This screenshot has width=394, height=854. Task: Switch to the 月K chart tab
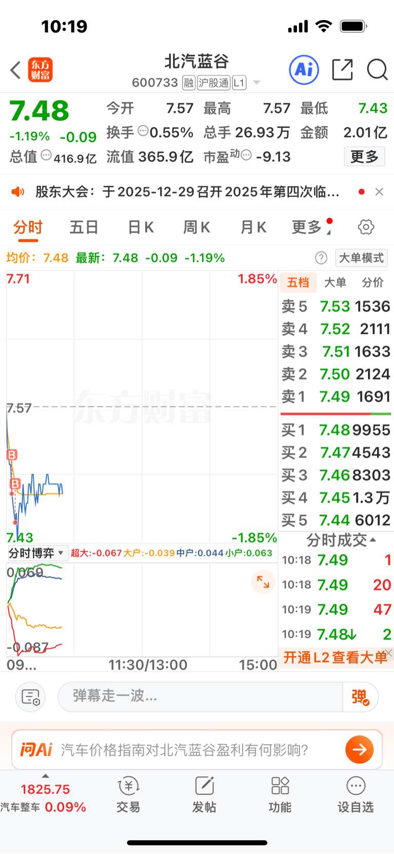[x=253, y=227]
